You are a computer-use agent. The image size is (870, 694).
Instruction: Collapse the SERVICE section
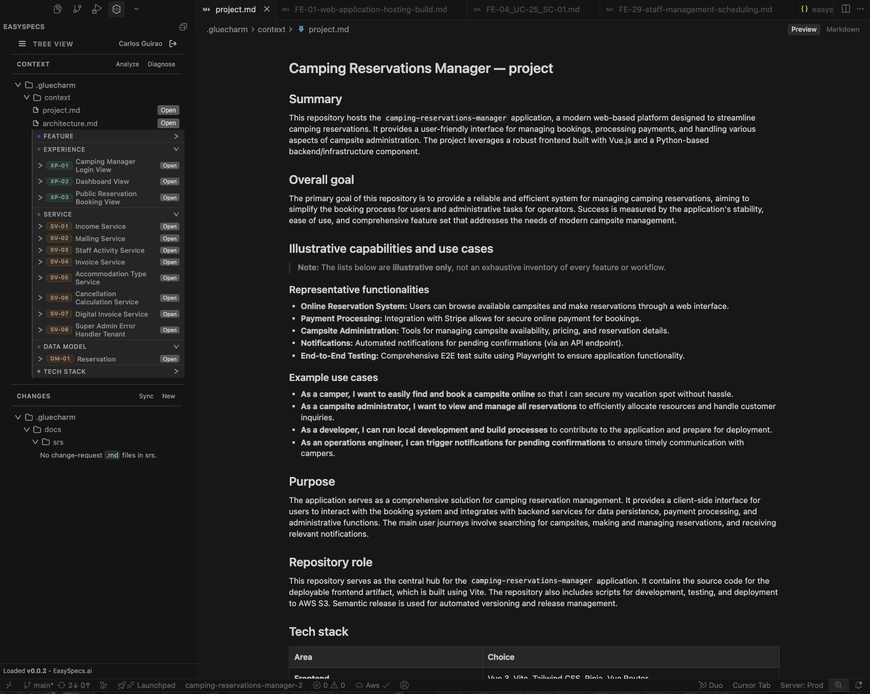click(x=175, y=214)
